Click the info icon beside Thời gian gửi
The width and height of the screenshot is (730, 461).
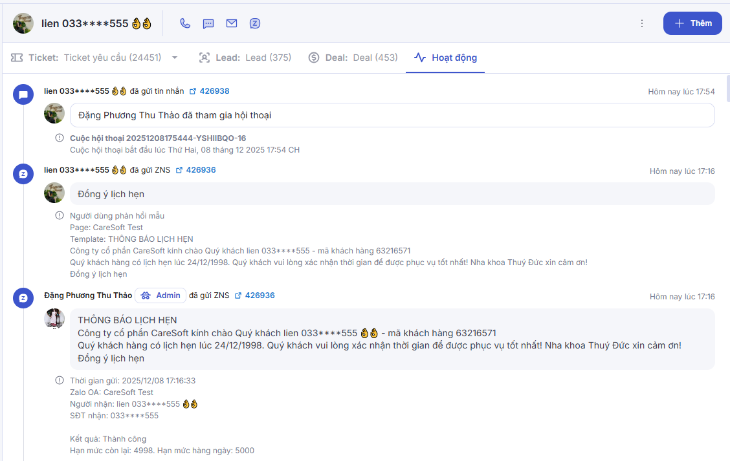tap(60, 381)
